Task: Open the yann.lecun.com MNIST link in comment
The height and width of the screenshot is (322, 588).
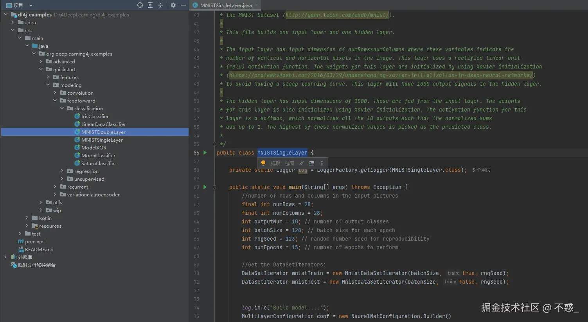Action: pyautogui.click(x=337, y=15)
